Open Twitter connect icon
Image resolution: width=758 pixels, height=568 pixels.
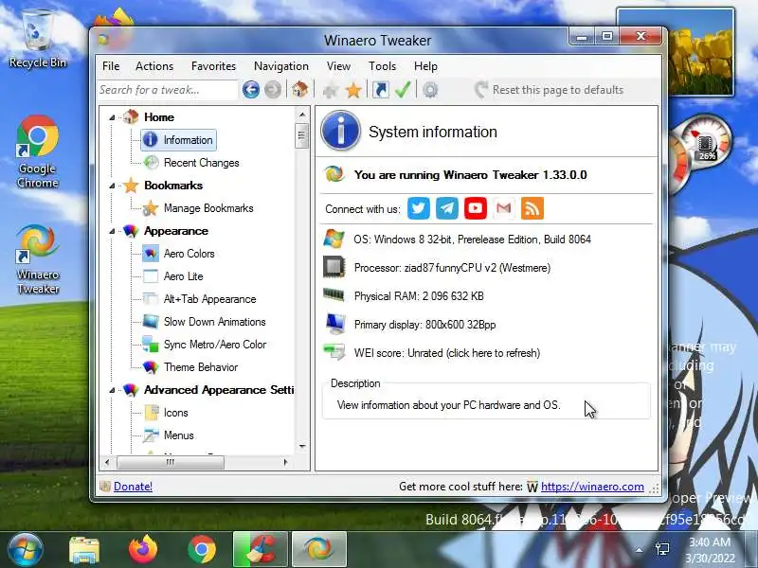(419, 208)
